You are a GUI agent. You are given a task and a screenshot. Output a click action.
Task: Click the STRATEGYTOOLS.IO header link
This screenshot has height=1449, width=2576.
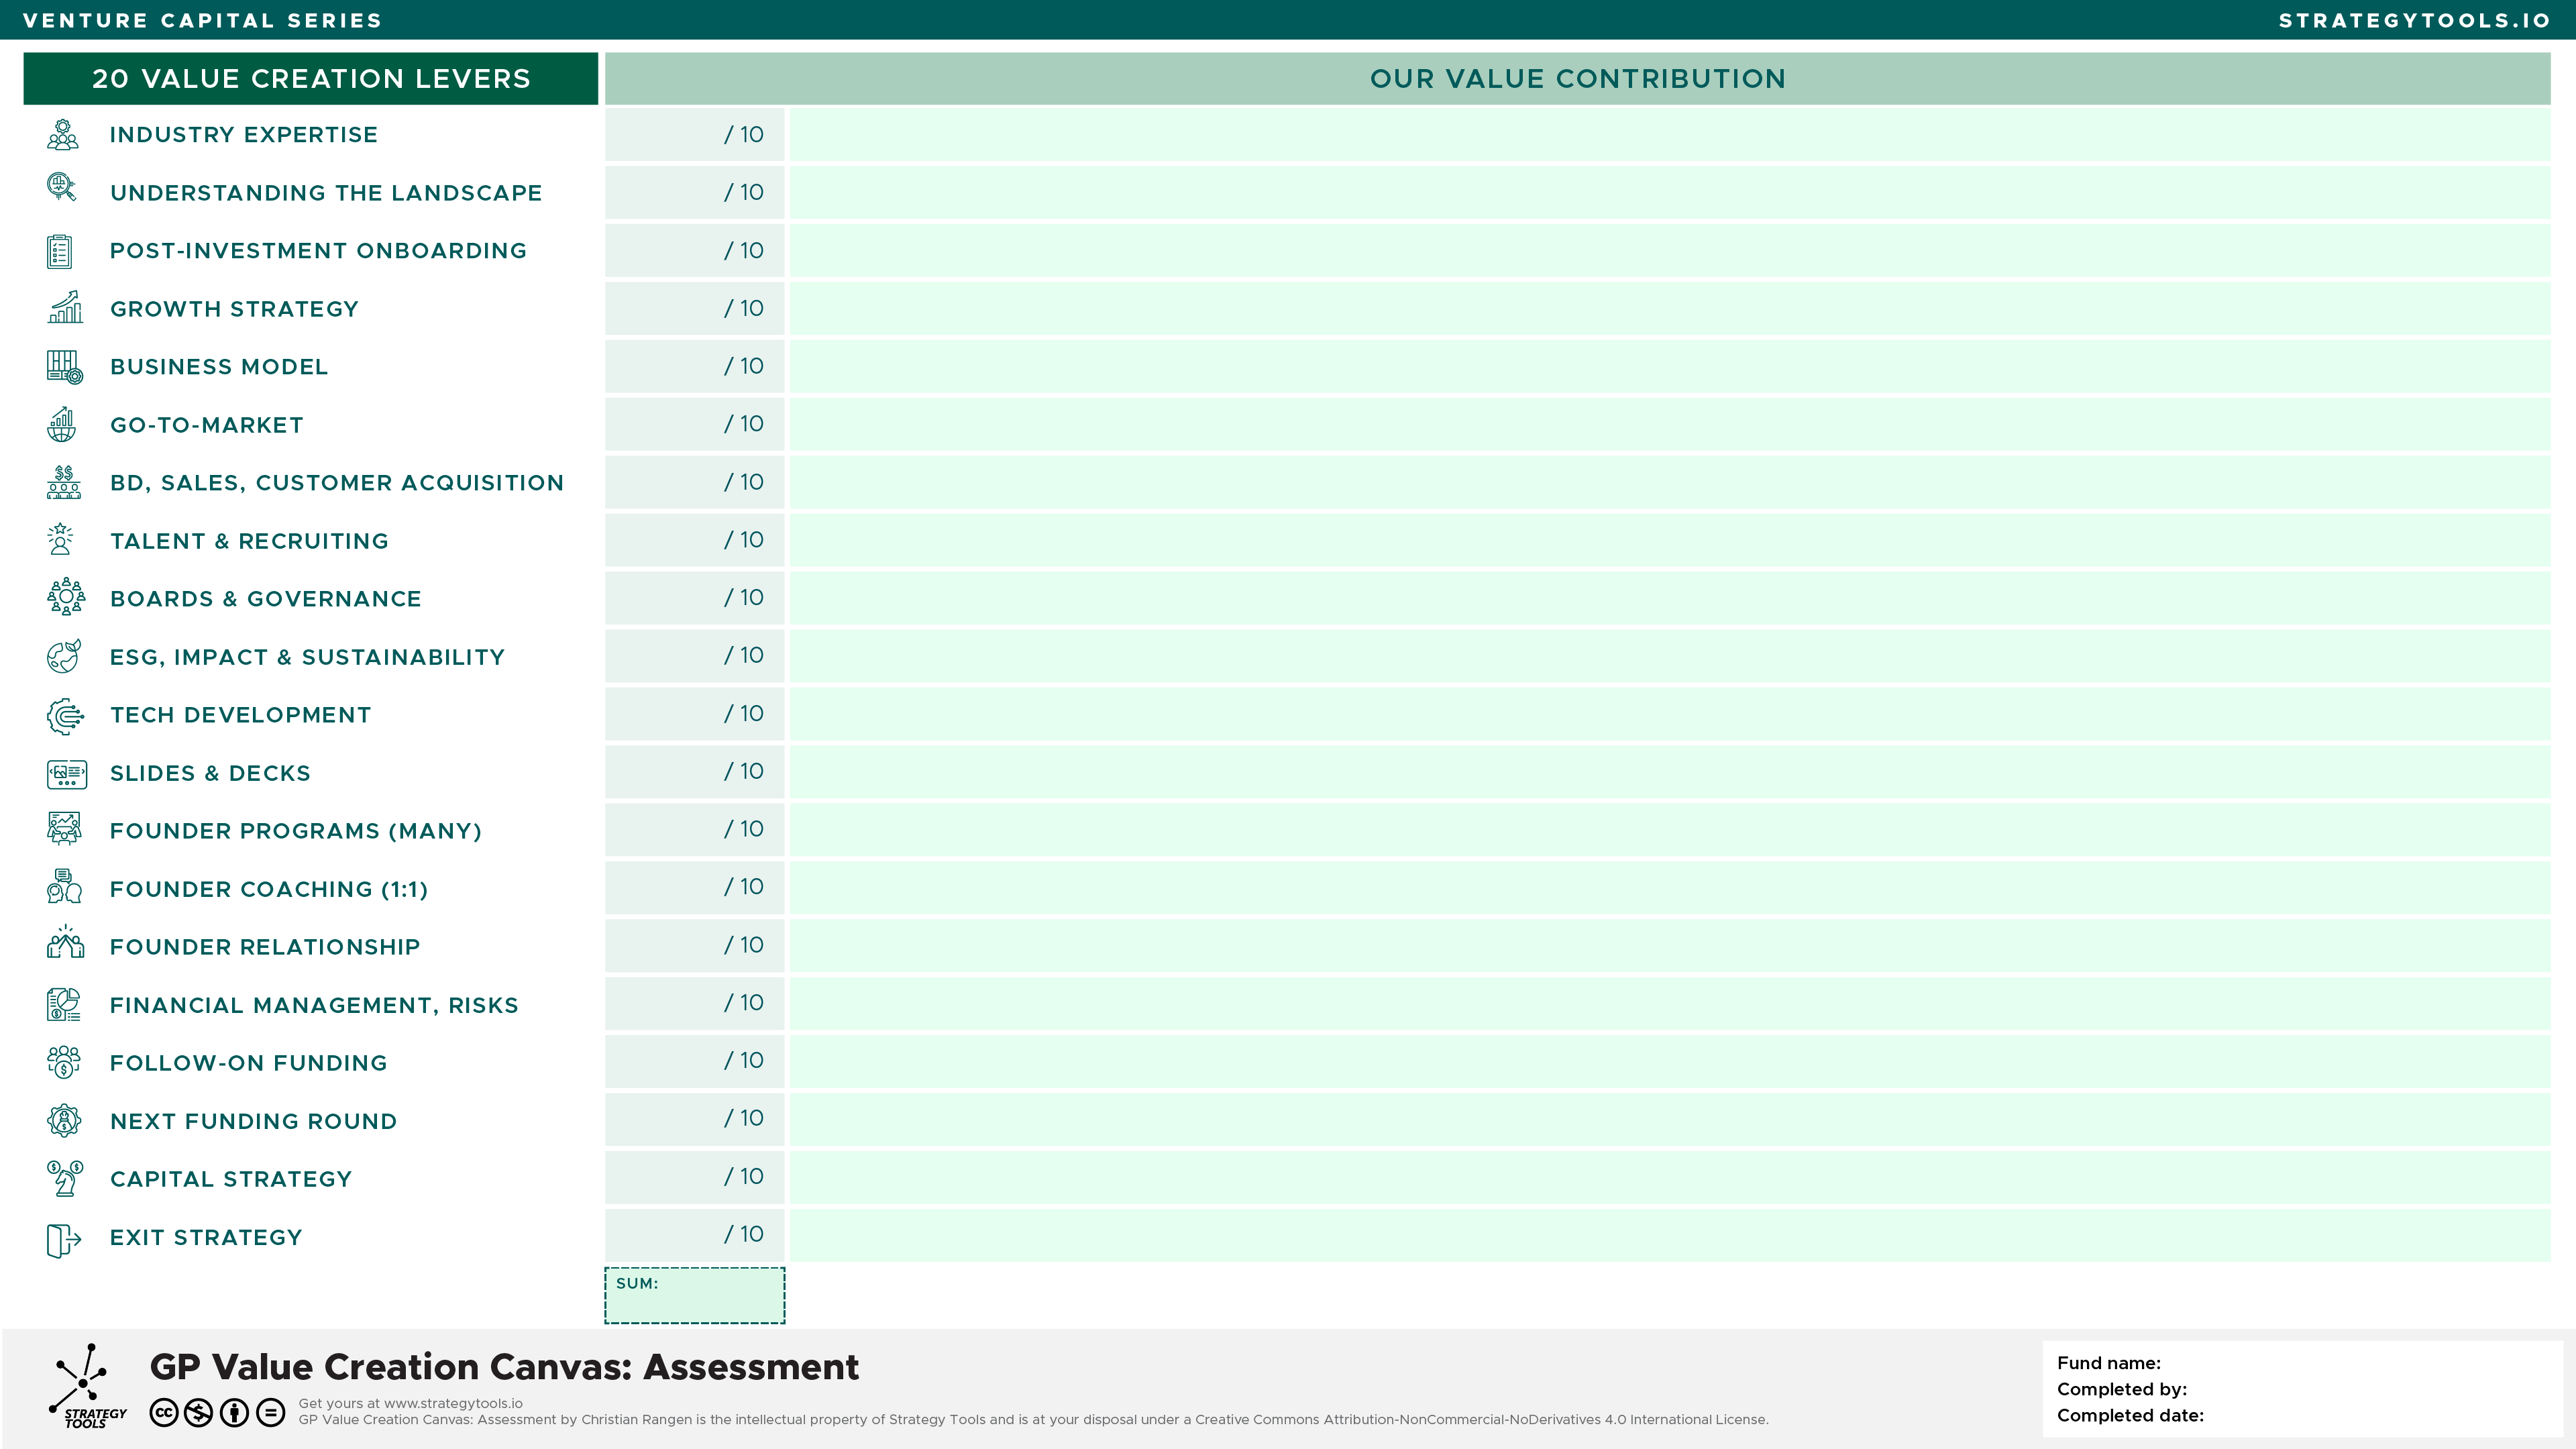tap(2414, 21)
